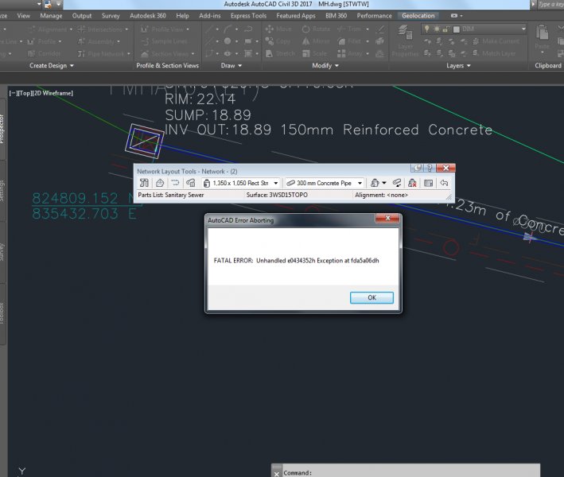Click the Rotate tool in Modify panel

point(316,29)
